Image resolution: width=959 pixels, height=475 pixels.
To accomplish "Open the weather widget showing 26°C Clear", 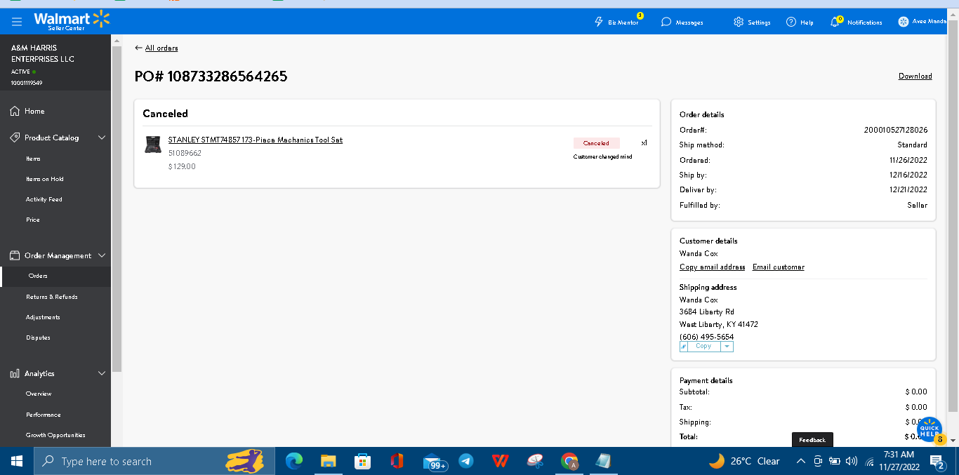I will [x=744, y=461].
